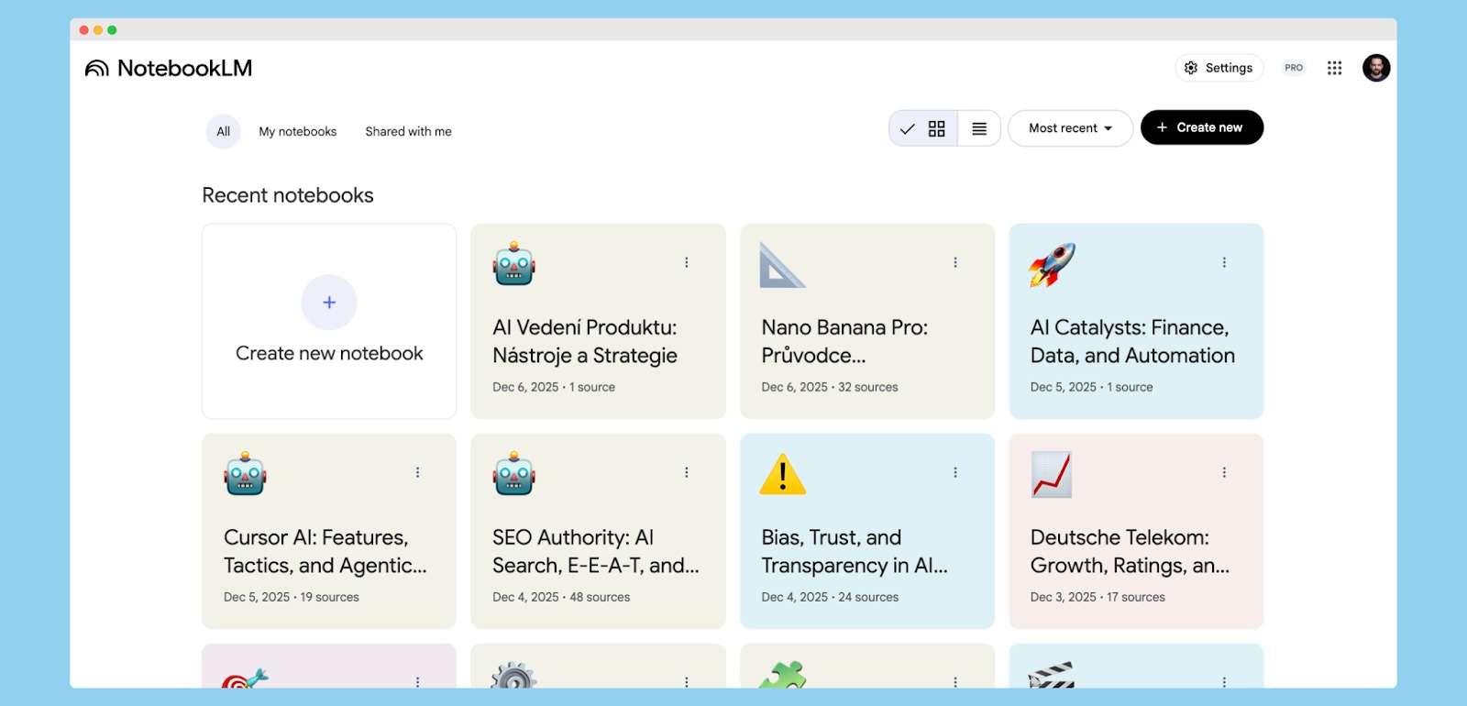Switch to Shared with me tab

click(408, 131)
